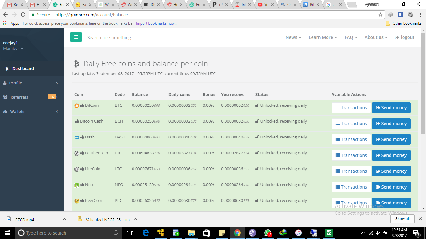Click the blue Dash coin icon
This screenshot has width=426, height=239.
click(77, 137)
